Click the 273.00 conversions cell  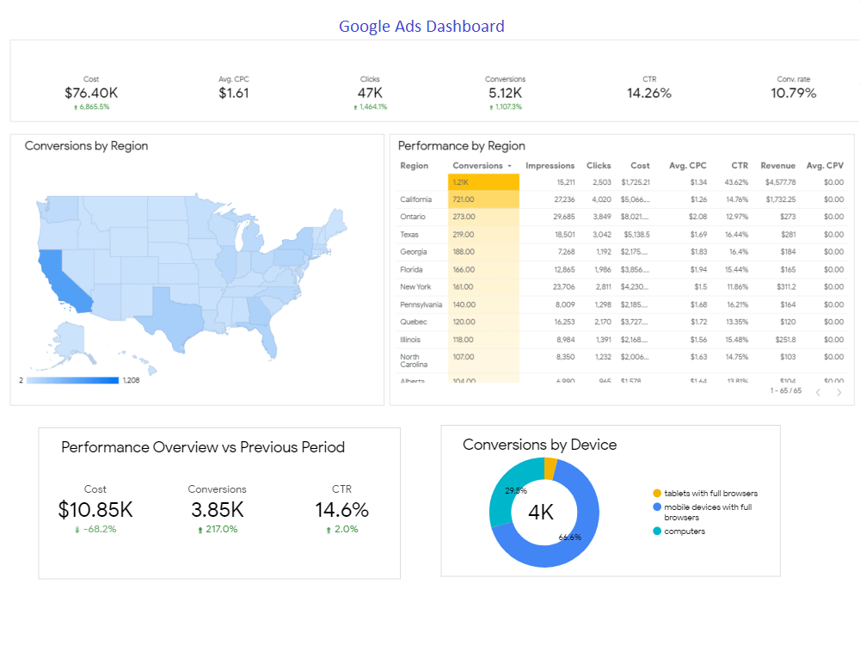point(483,217)
